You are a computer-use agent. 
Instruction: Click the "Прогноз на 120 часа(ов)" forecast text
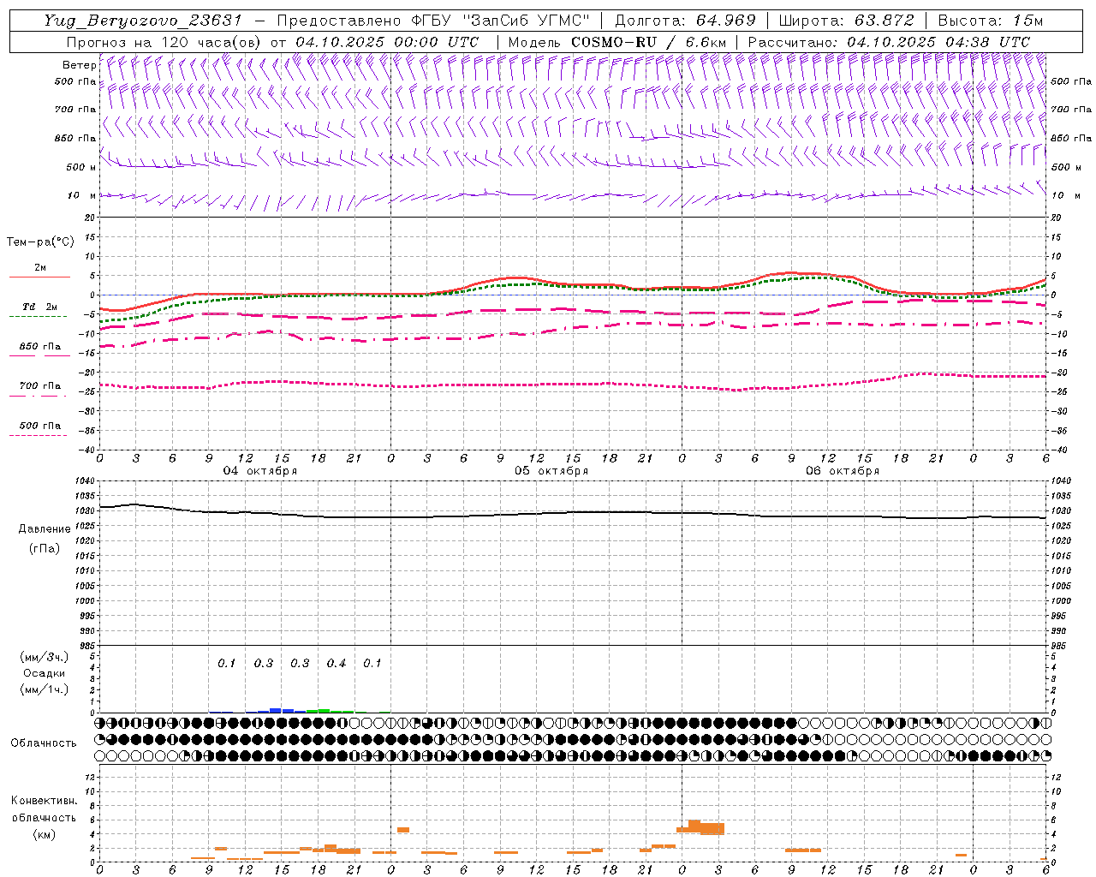pos(164,42)
